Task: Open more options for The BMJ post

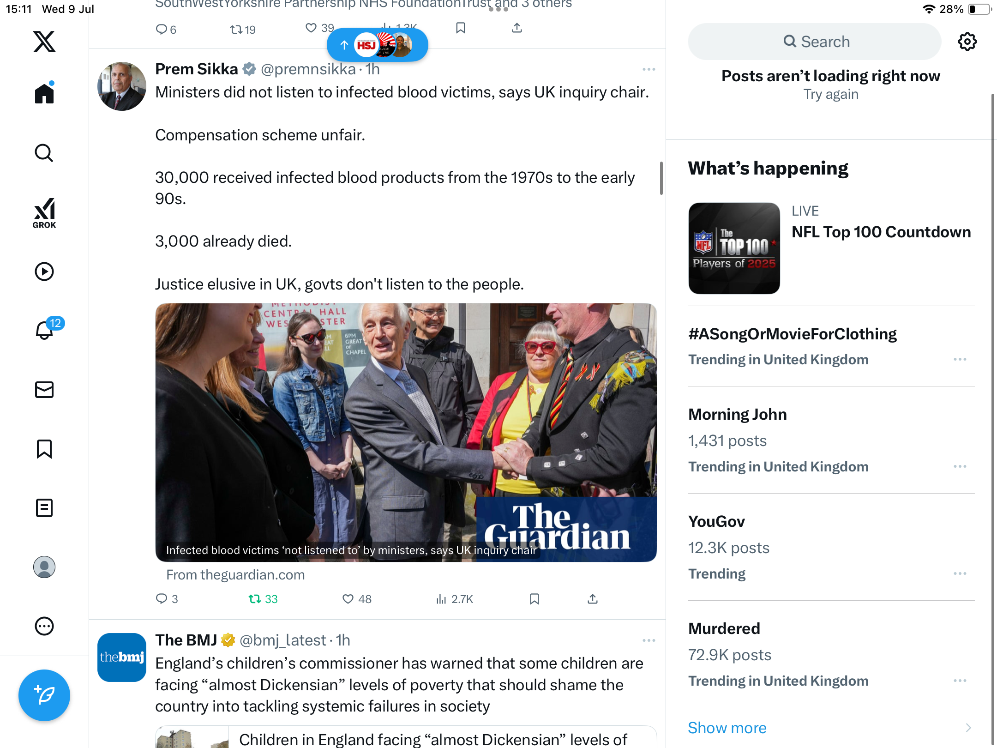Action: (x=649, y=640)
